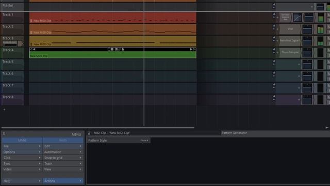
Task: Click Undo in the menu panel
Action: [x=22, y=140]
